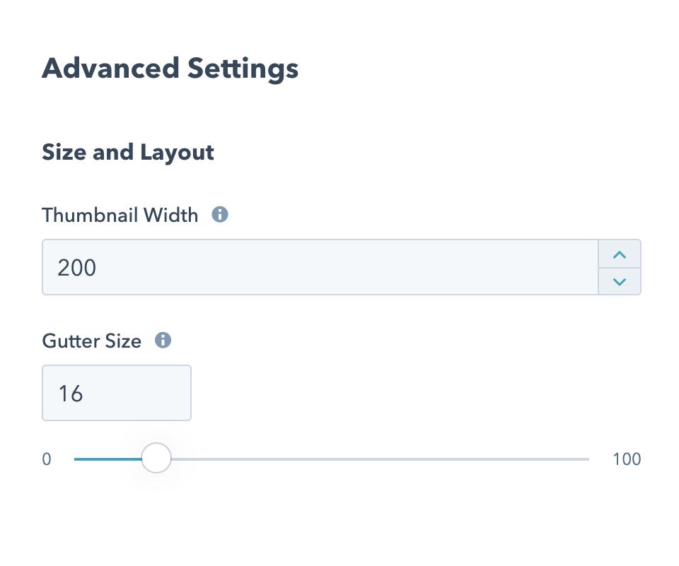This screenshot has height=566, width=679.
Task: Click the Size and Layout subheading
Action: pos(128,152)
